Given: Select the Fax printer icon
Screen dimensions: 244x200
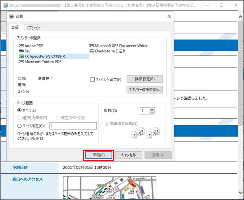Looking at the screenshot, I should point(21,51).
